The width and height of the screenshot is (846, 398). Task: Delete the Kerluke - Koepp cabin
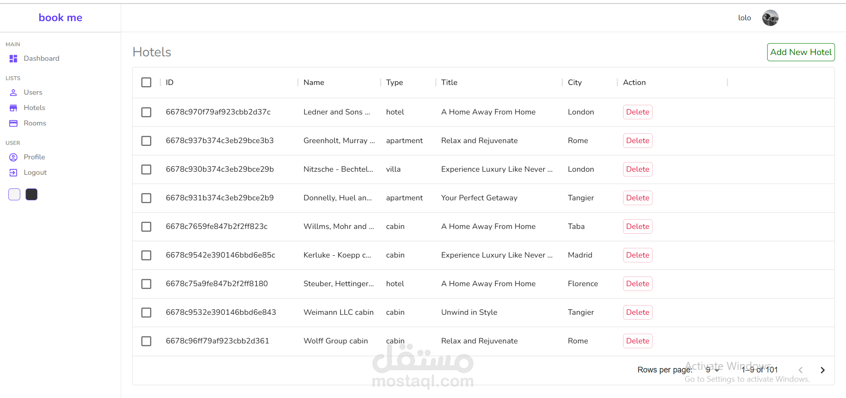point(638,255)
